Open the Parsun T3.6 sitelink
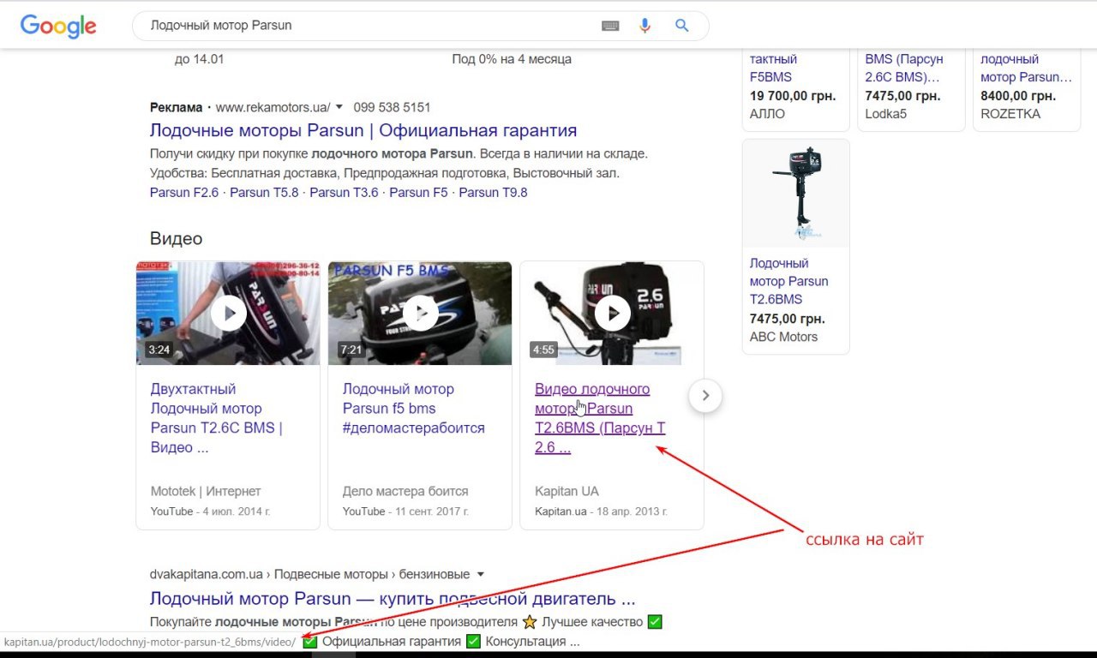 [x=344, y=193]
